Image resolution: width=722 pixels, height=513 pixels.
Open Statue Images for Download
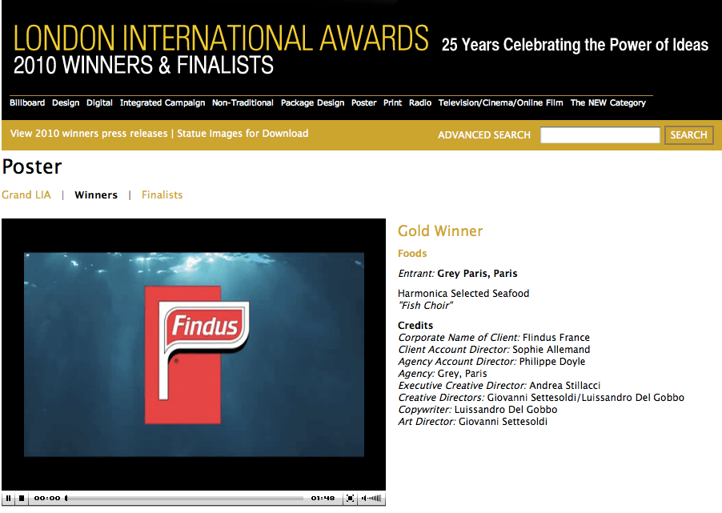click(243, 134)
